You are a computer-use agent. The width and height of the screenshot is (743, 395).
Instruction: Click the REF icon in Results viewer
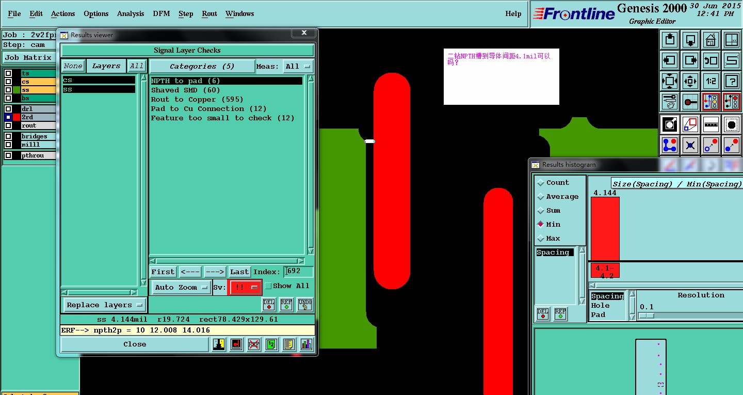286,305
